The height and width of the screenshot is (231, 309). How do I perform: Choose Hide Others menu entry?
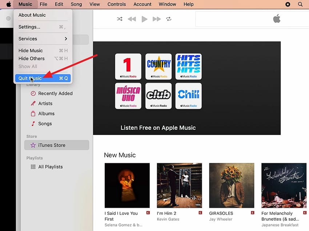(x=43, y=59)
